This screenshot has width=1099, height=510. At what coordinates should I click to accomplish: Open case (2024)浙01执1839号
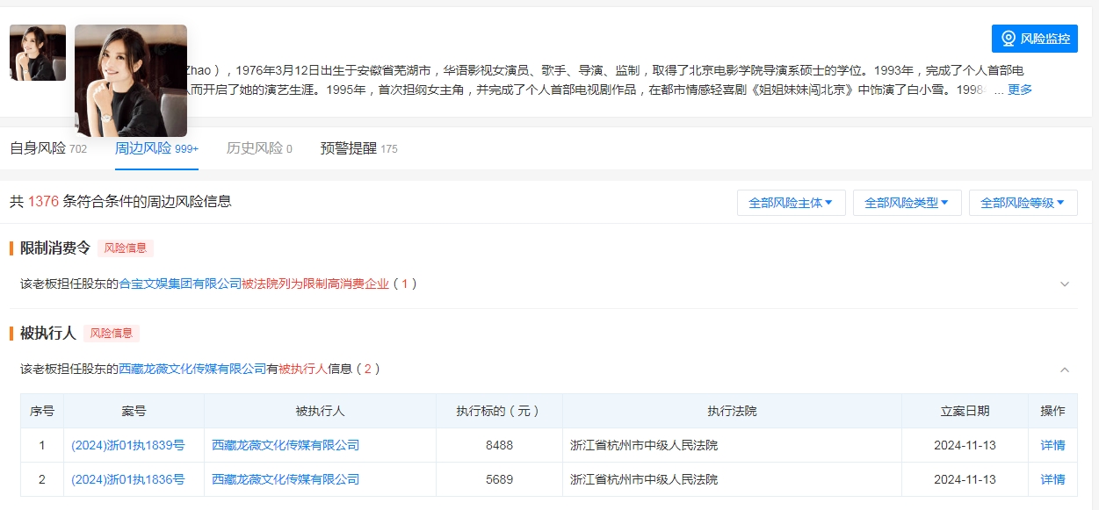click(128, 445)
